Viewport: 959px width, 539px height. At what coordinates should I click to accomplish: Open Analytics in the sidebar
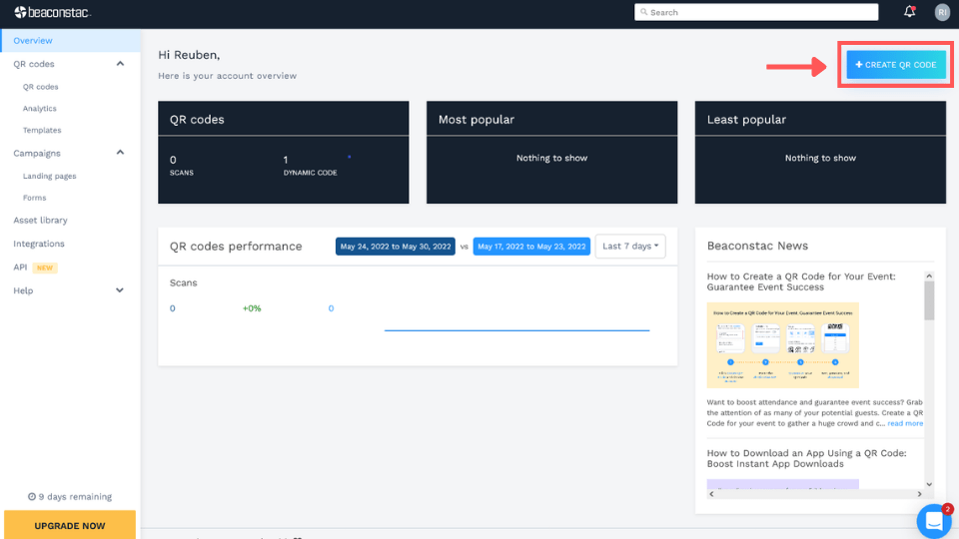tap(40, 109)
